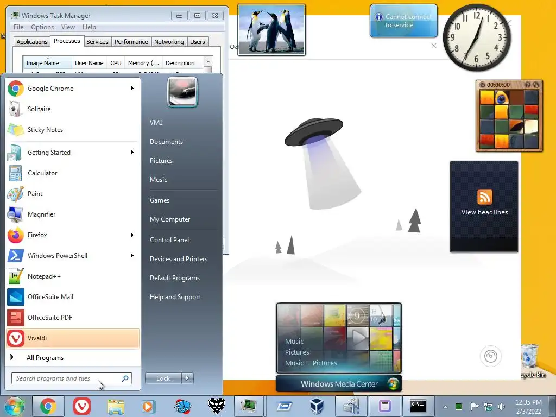The width and height of the screenshot is (556, 417).
Task: Launch OfficeSuite PDF
Action: point(73,317)
